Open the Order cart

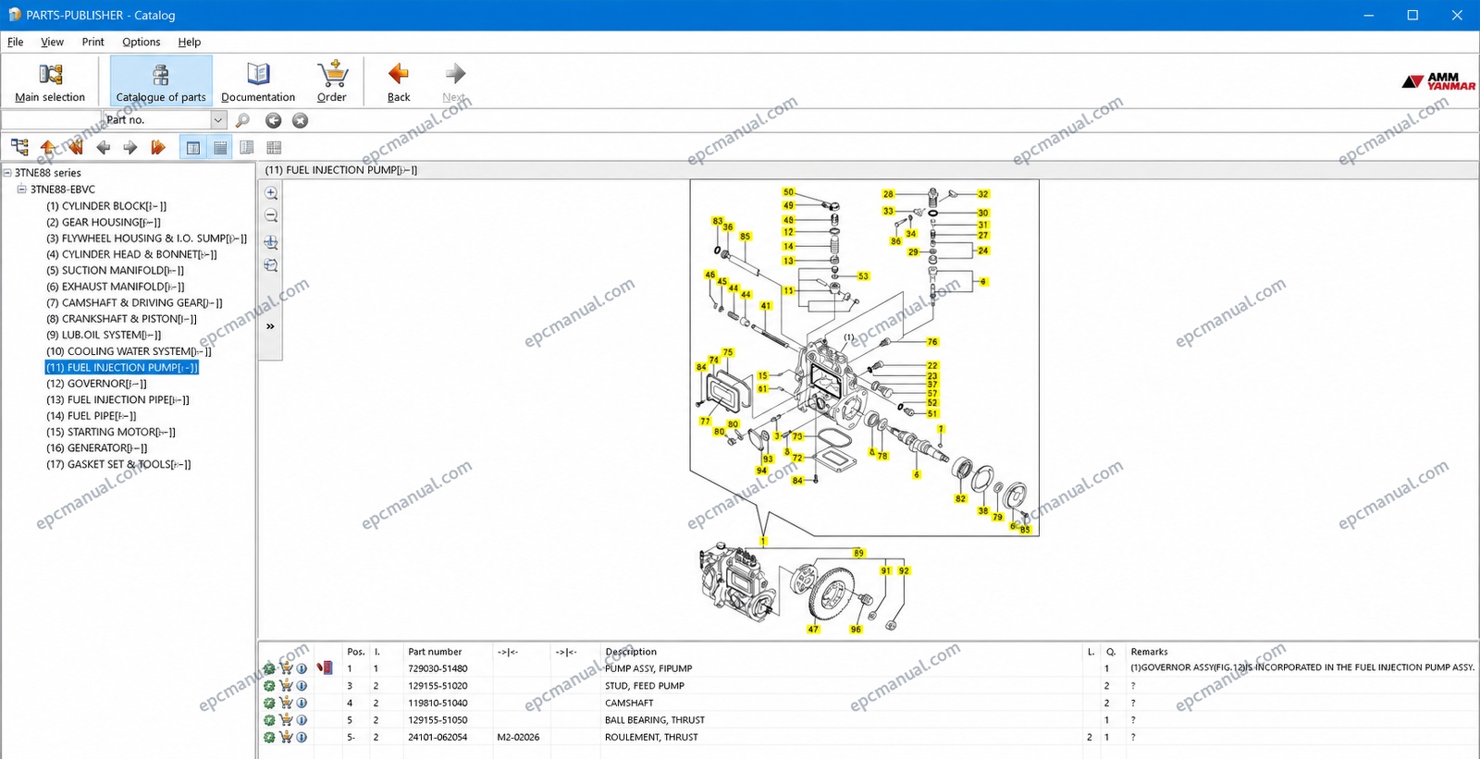click(x=332, y=81)
